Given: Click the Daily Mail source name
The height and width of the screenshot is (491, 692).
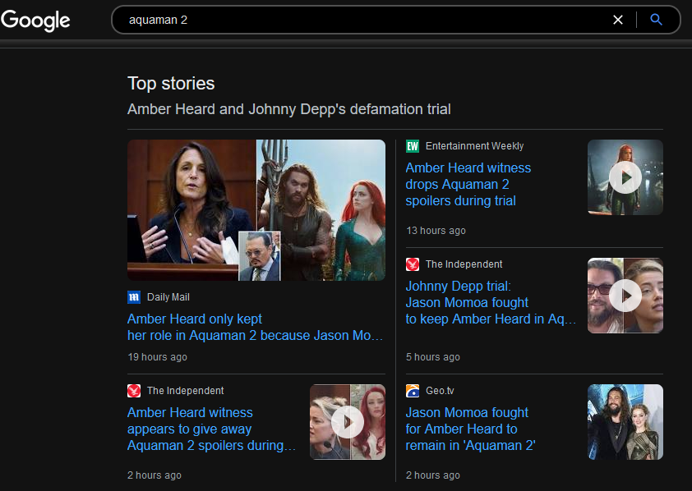Looking at the screenshot, I should point(168,297).
